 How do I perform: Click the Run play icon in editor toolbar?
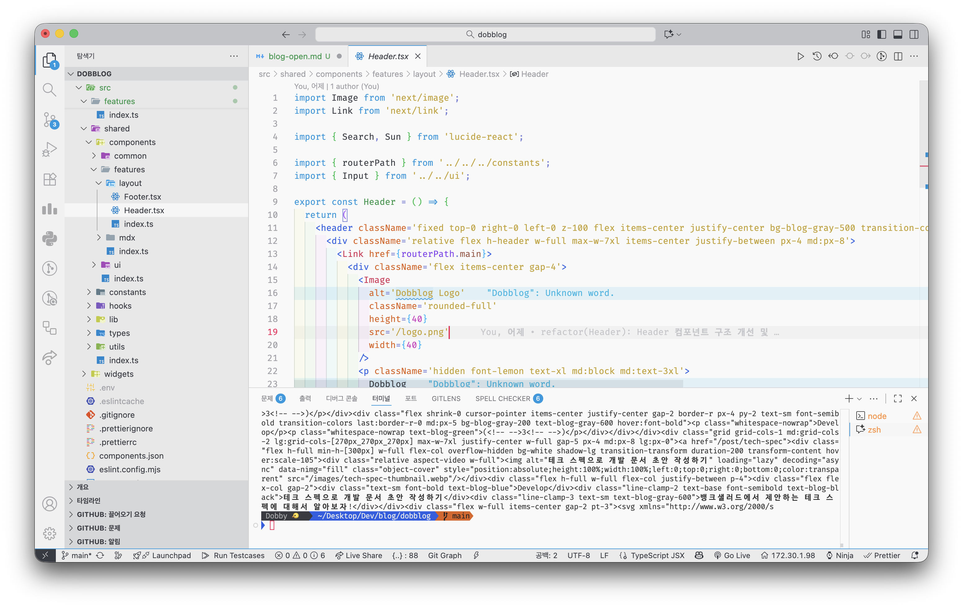click(x=800, y=56)
